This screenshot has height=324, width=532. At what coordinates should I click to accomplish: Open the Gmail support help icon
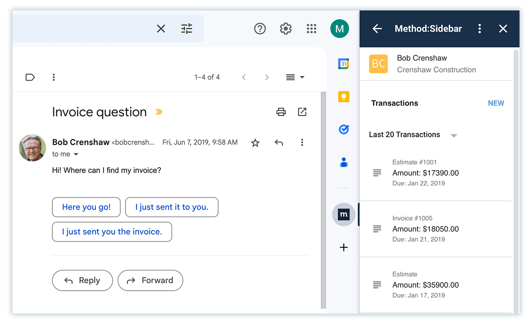260,29
